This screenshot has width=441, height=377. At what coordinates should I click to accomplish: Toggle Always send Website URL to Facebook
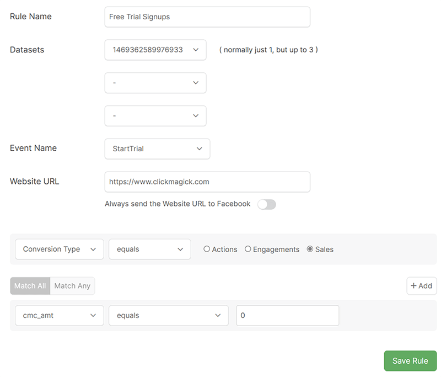point(266,204)
